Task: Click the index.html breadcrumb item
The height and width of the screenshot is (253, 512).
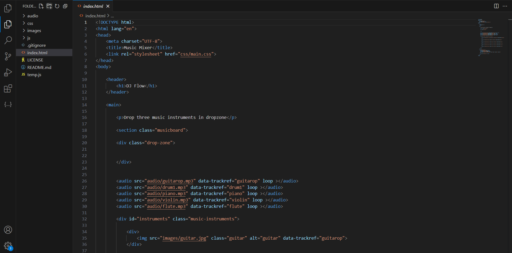Action: 95,16
